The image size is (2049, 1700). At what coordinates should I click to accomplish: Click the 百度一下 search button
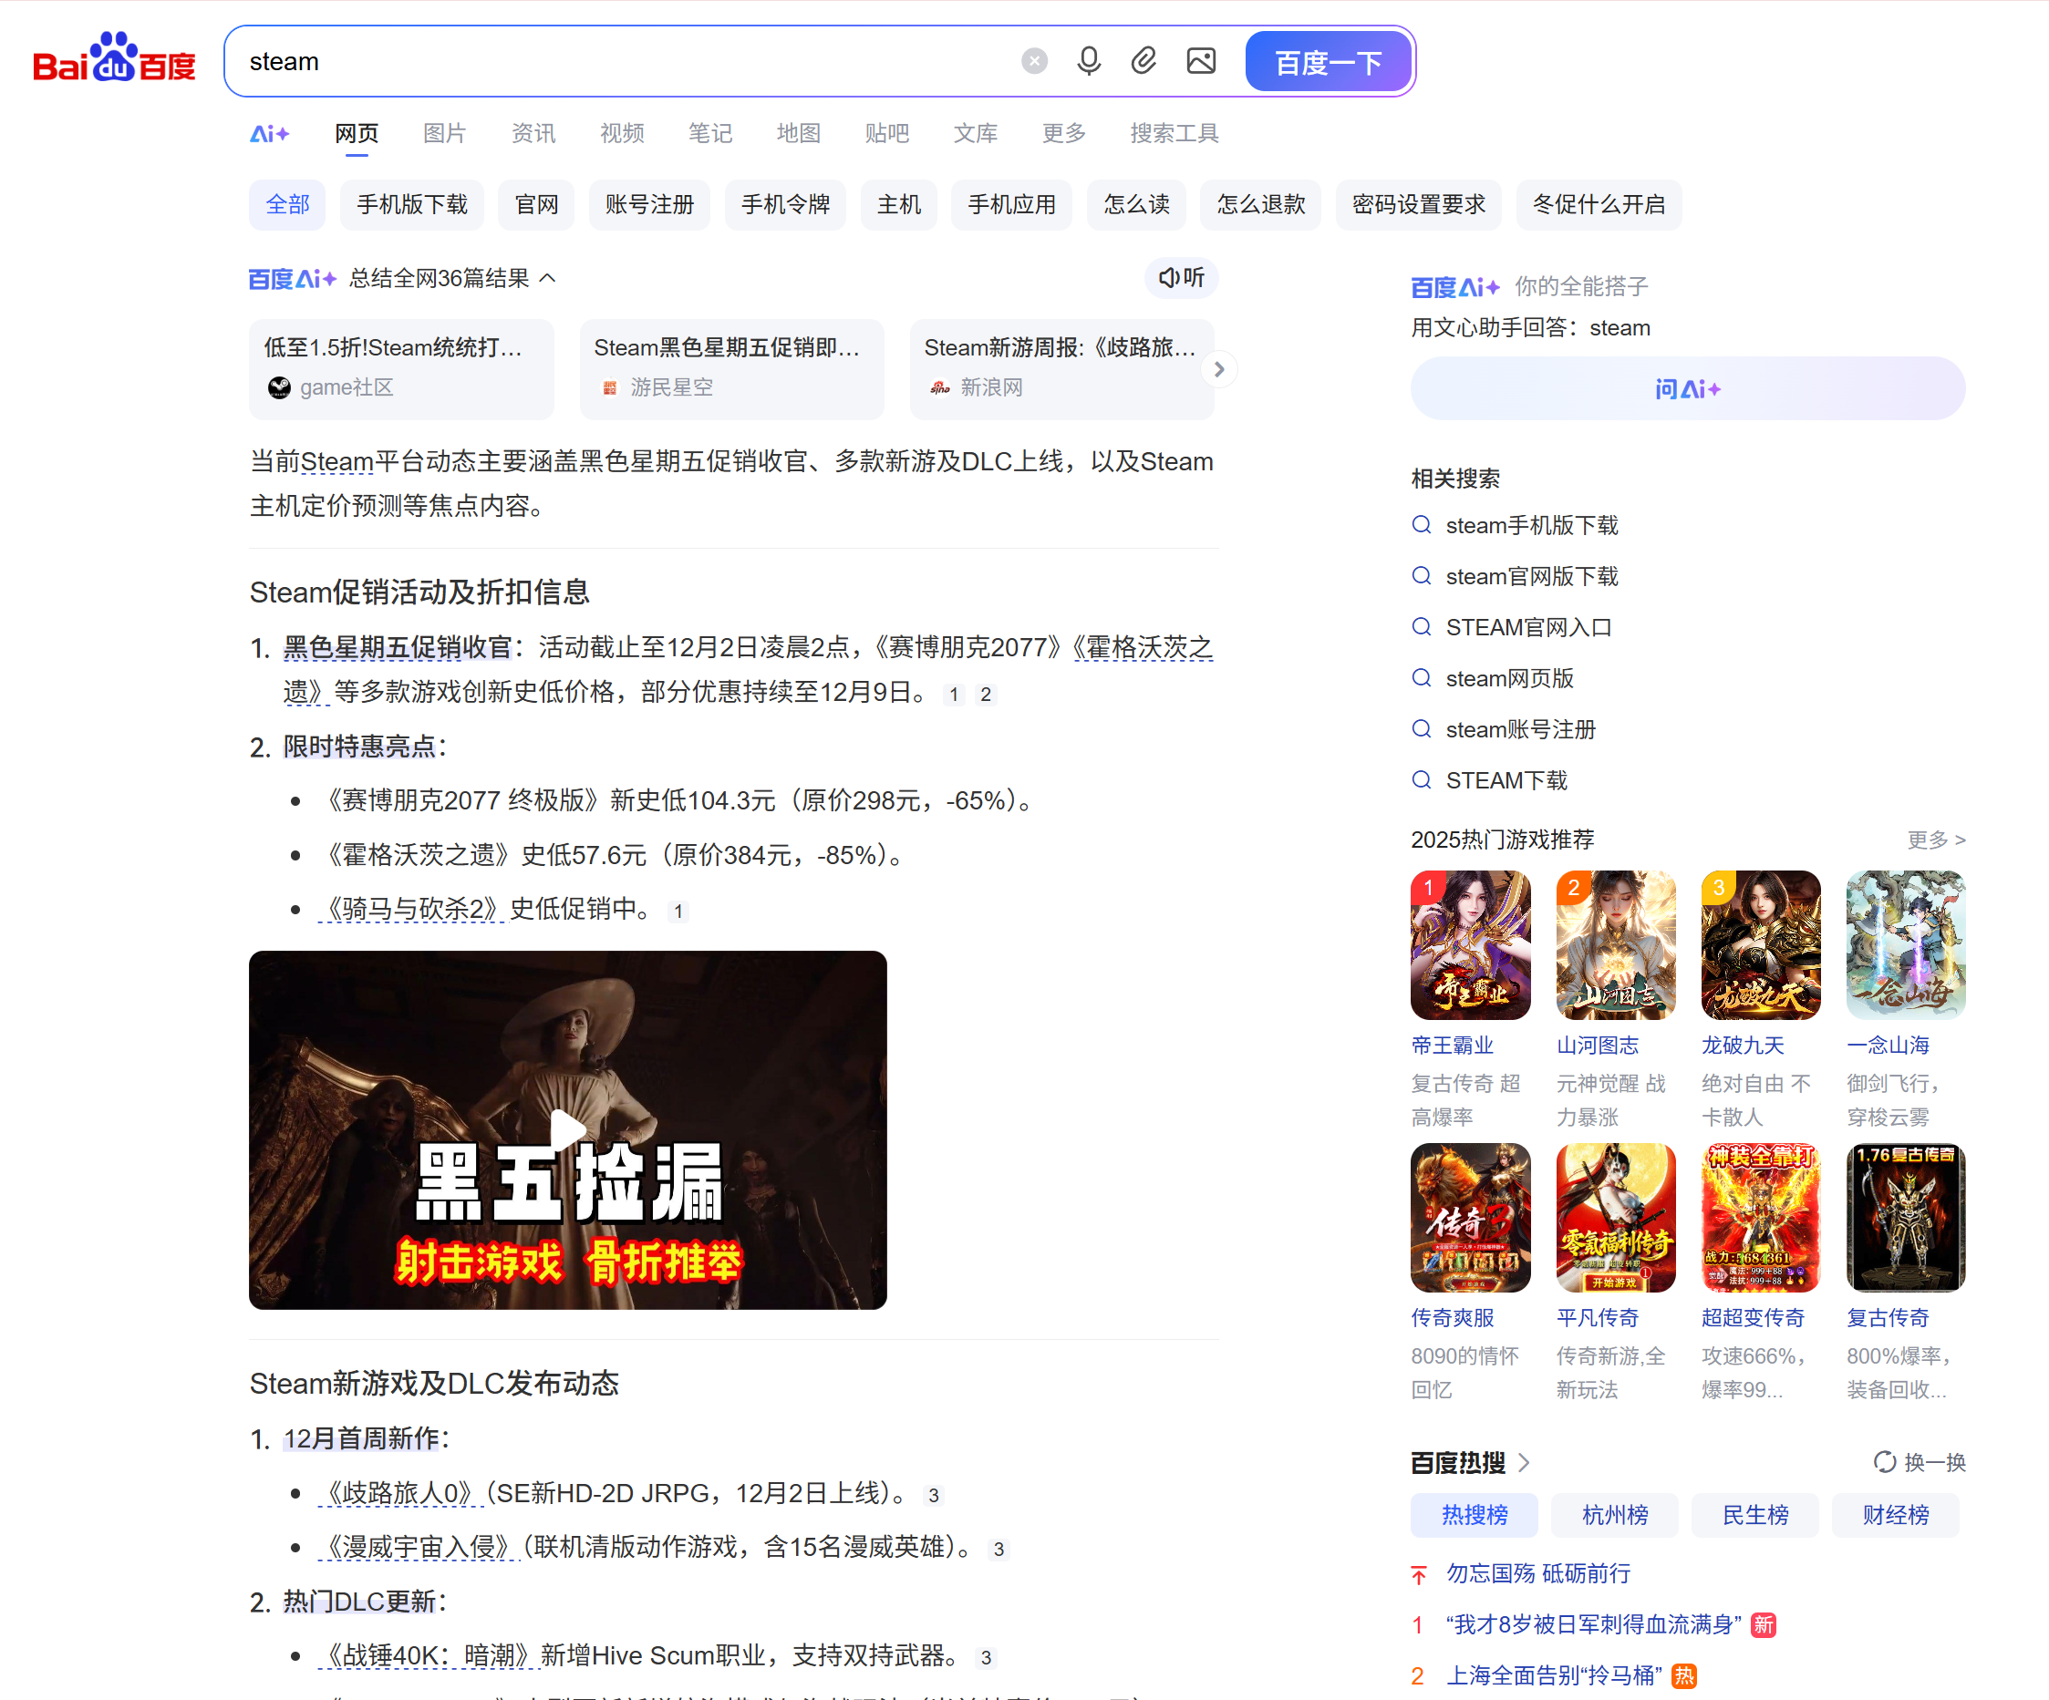tap(1328, 60)
